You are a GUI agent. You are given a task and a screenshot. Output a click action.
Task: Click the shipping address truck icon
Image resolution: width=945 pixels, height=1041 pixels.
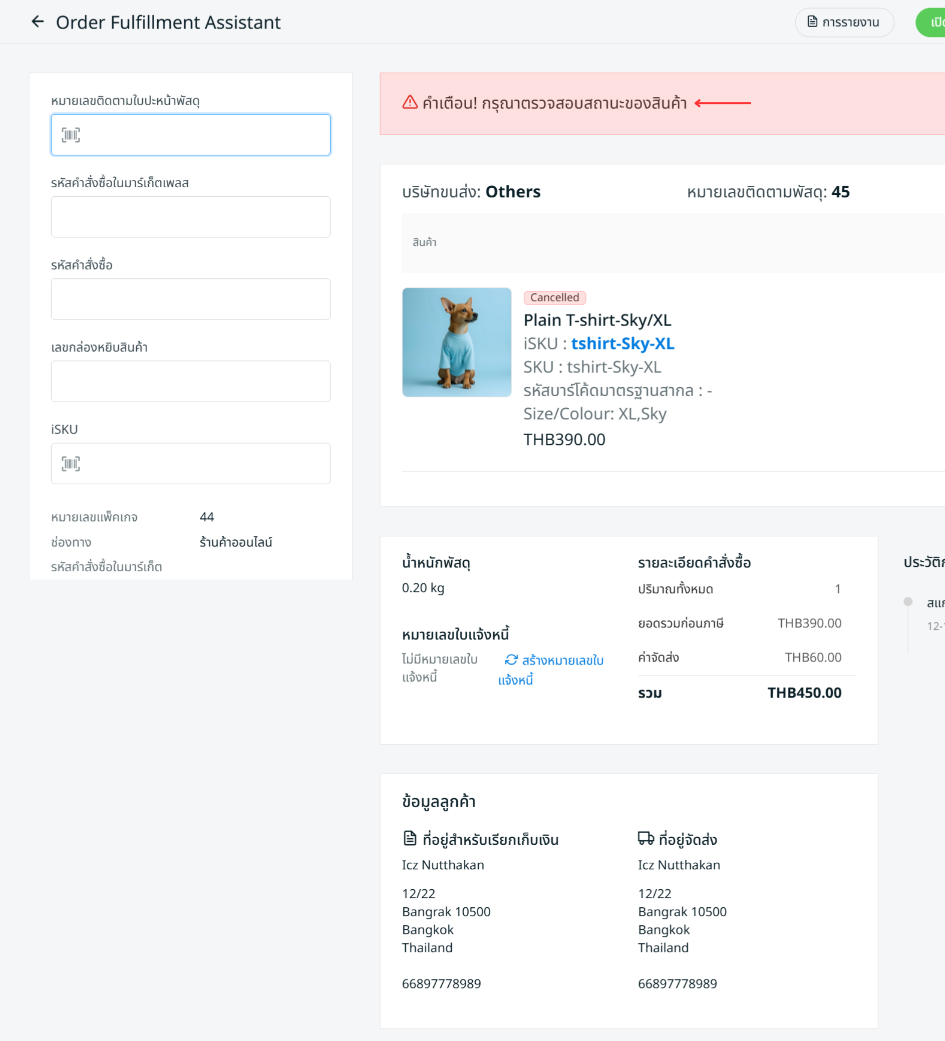[646, 838]
